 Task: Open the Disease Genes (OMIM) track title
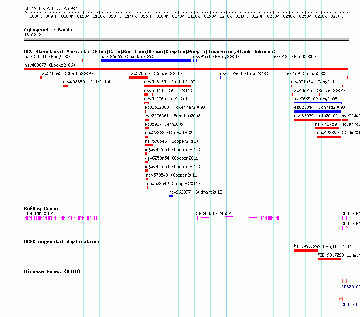tap(52, 271)
